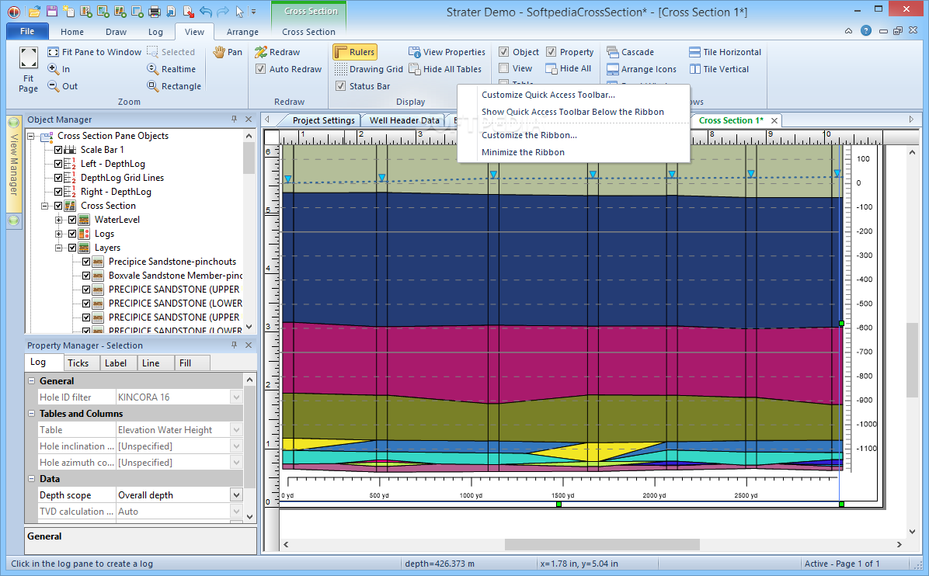Image resolution: width=929 pixels, height=576 pixels.
Task: Toggle the Rulers display button
Action: [355, 52]
